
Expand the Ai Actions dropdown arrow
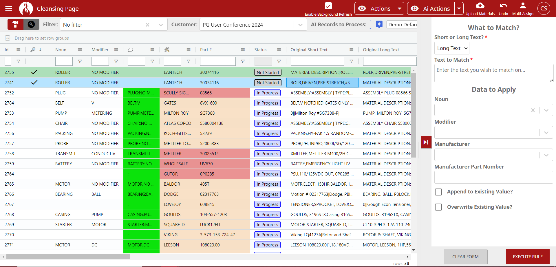point(459,8)
